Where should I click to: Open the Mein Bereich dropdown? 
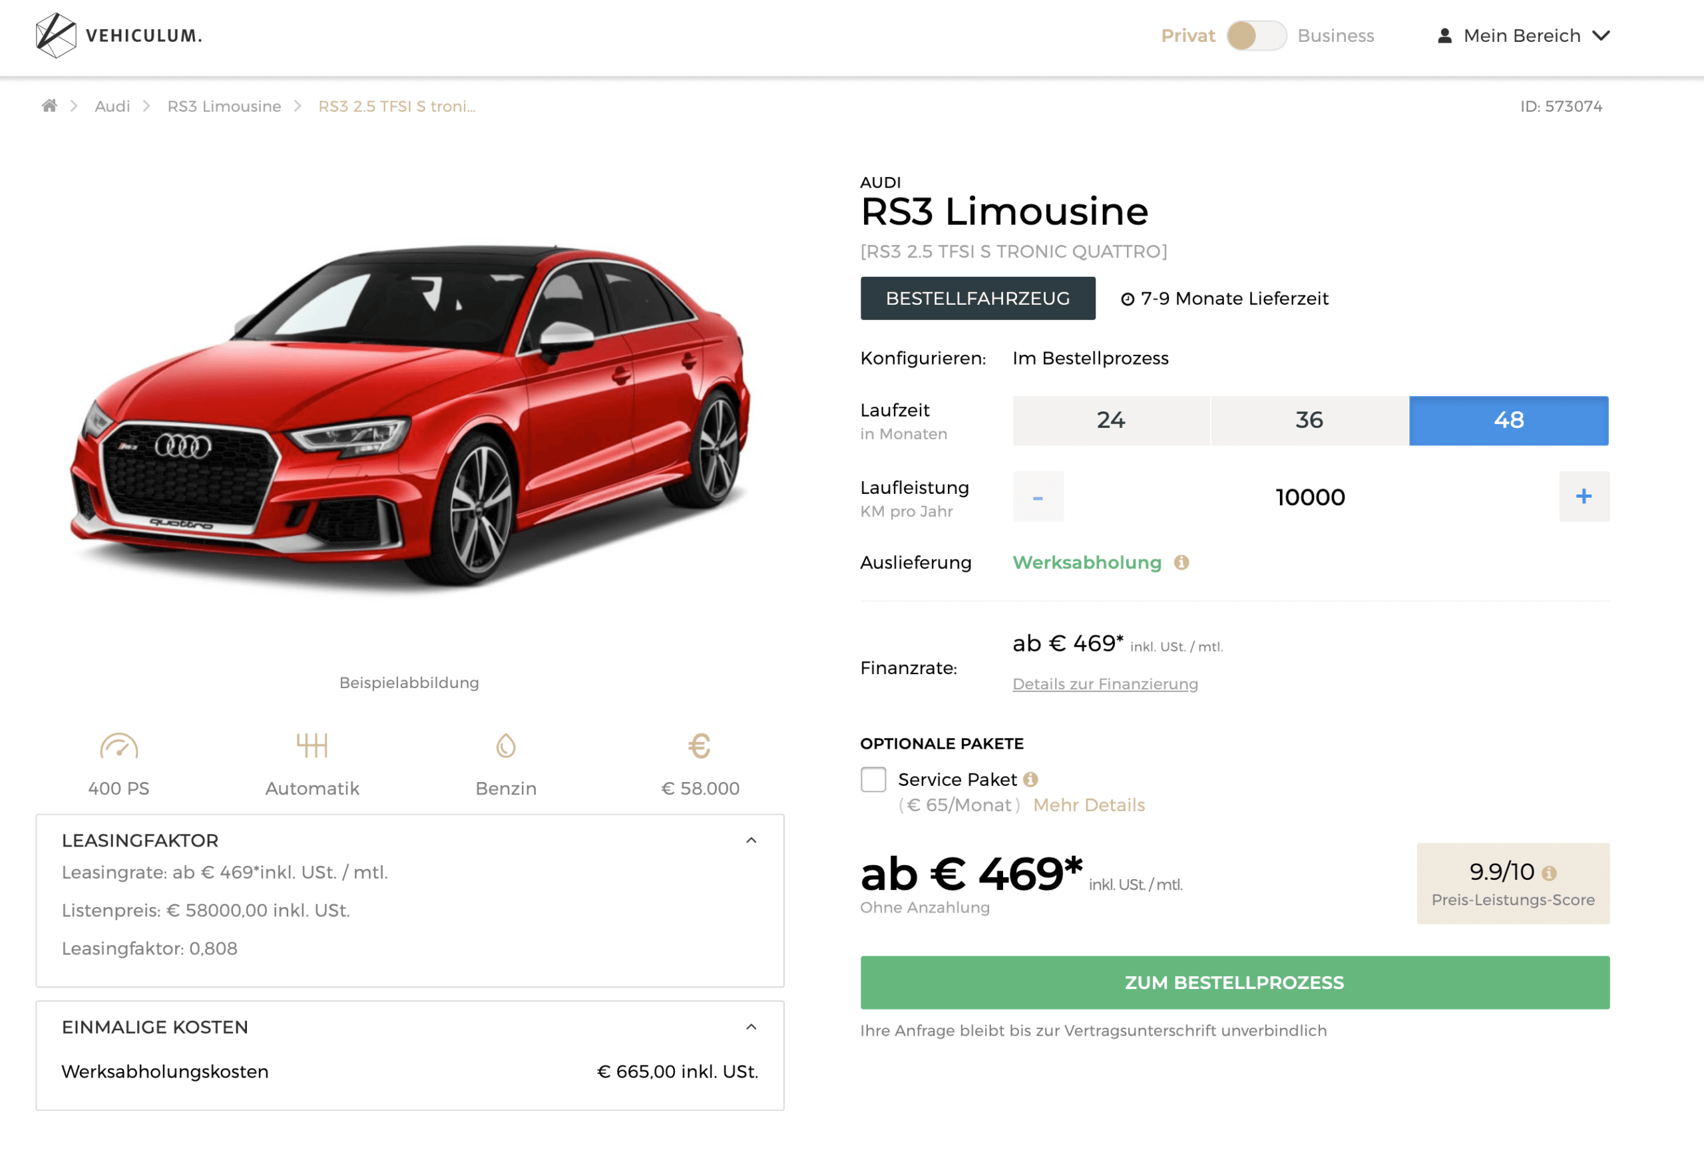pyautogui.click(x=1524, y=35)
